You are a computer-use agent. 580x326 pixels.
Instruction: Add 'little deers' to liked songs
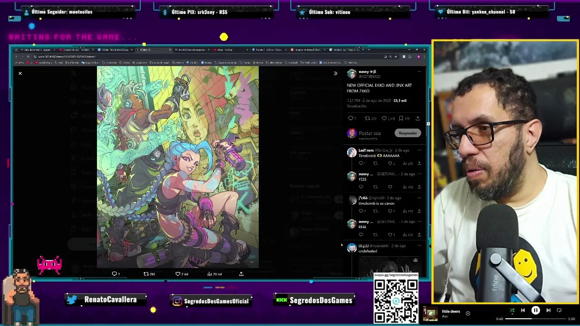click(468, 313)
